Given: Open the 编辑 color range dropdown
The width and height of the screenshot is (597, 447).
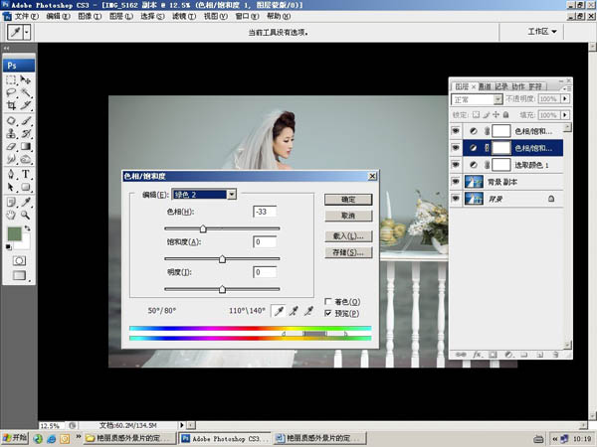Looking at the screenshot, I should [205, 195].
